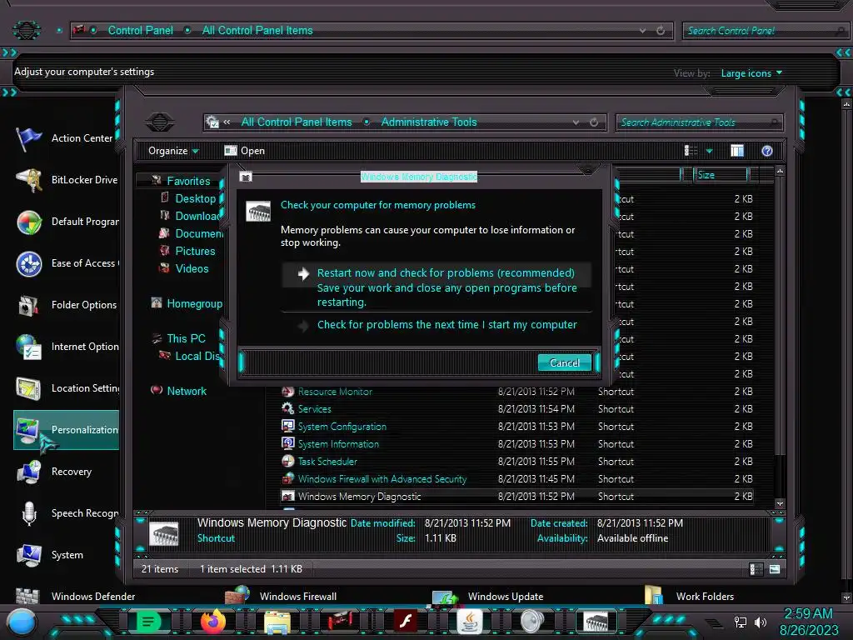Open Personalization monitor icon
The image size is (853, 640).
pyautogui.click(x=28, y=431)
